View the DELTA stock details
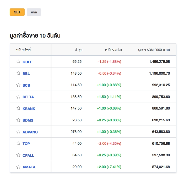The width and height of the screenshot is (179, 182). [28, 97]
